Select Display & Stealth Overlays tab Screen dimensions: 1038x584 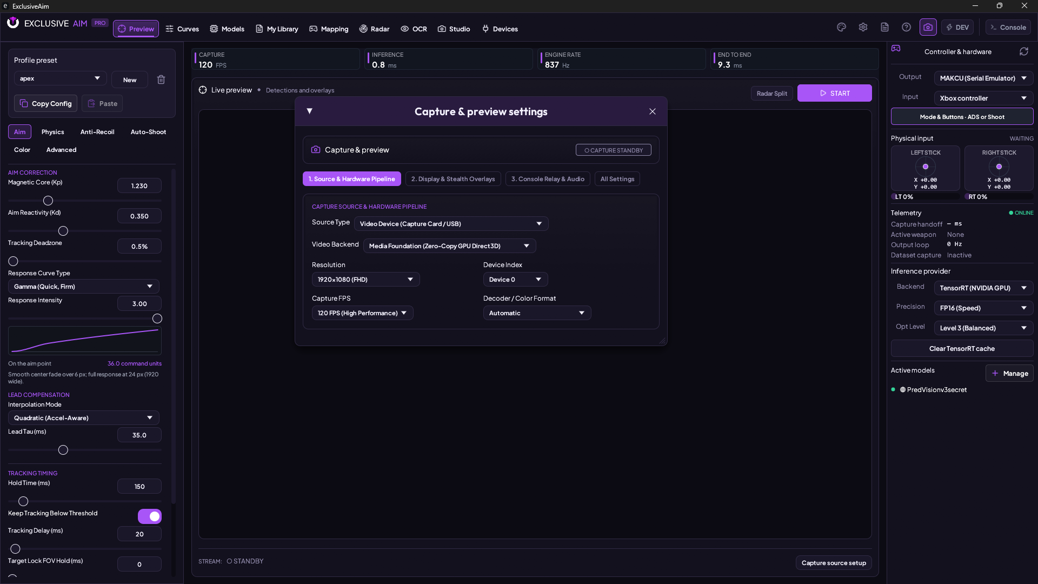point(453,179)
